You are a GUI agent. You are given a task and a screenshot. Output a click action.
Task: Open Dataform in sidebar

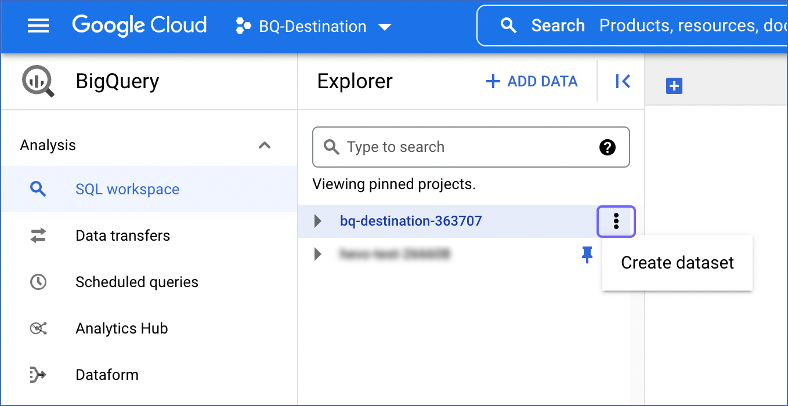[149, 375]
